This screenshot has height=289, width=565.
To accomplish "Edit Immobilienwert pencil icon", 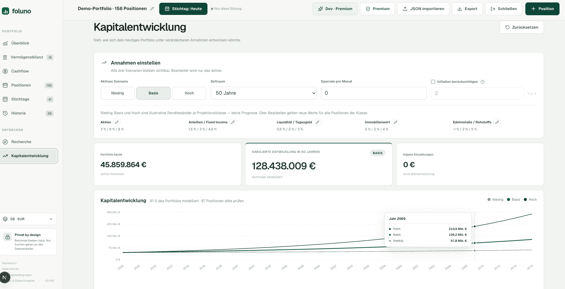I will 395,122.
